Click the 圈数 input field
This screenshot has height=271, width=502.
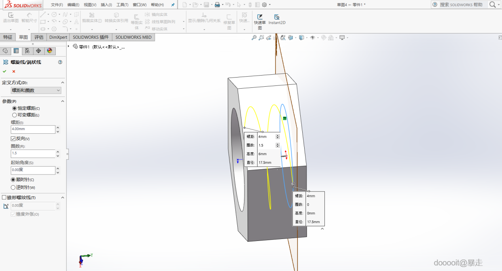[x=33, y=154]
